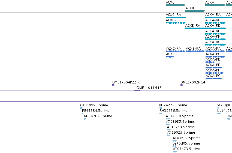Click the bs40d05.5prime EST
The height and width of the screenshot is (153, 232).
tap(174, 146)
